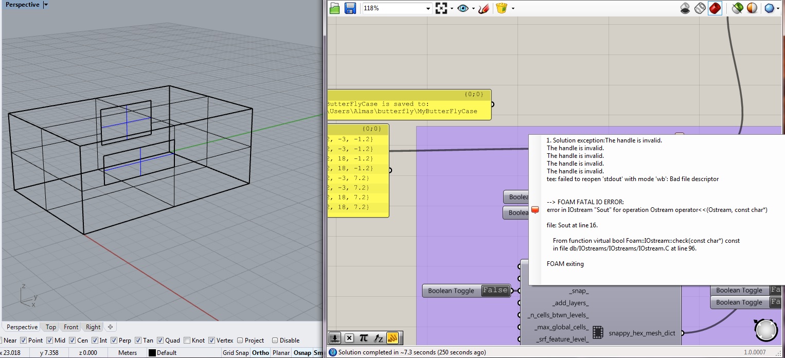Open a file with the green folder icon
The image size is (785, 358).
pyautogui.click(x=335, y=8)
